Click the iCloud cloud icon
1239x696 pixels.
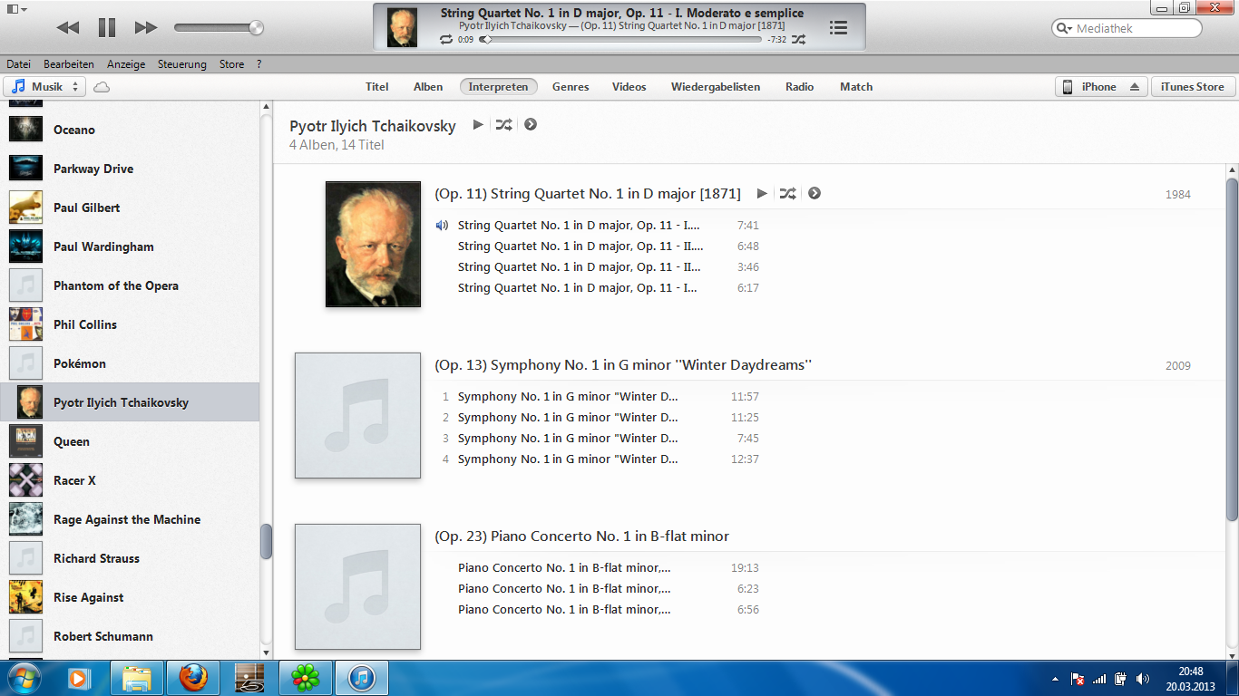pyautogui.click(x=102, y=87)
